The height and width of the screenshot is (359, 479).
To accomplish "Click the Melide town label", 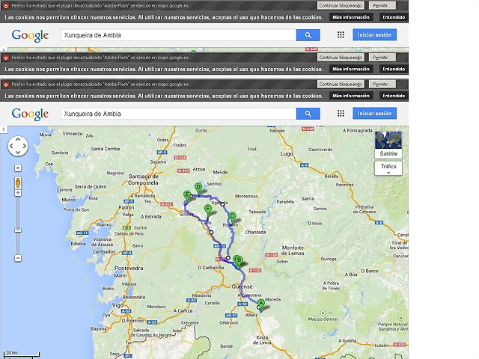I will pyautogui.click(x=220, y=172).
